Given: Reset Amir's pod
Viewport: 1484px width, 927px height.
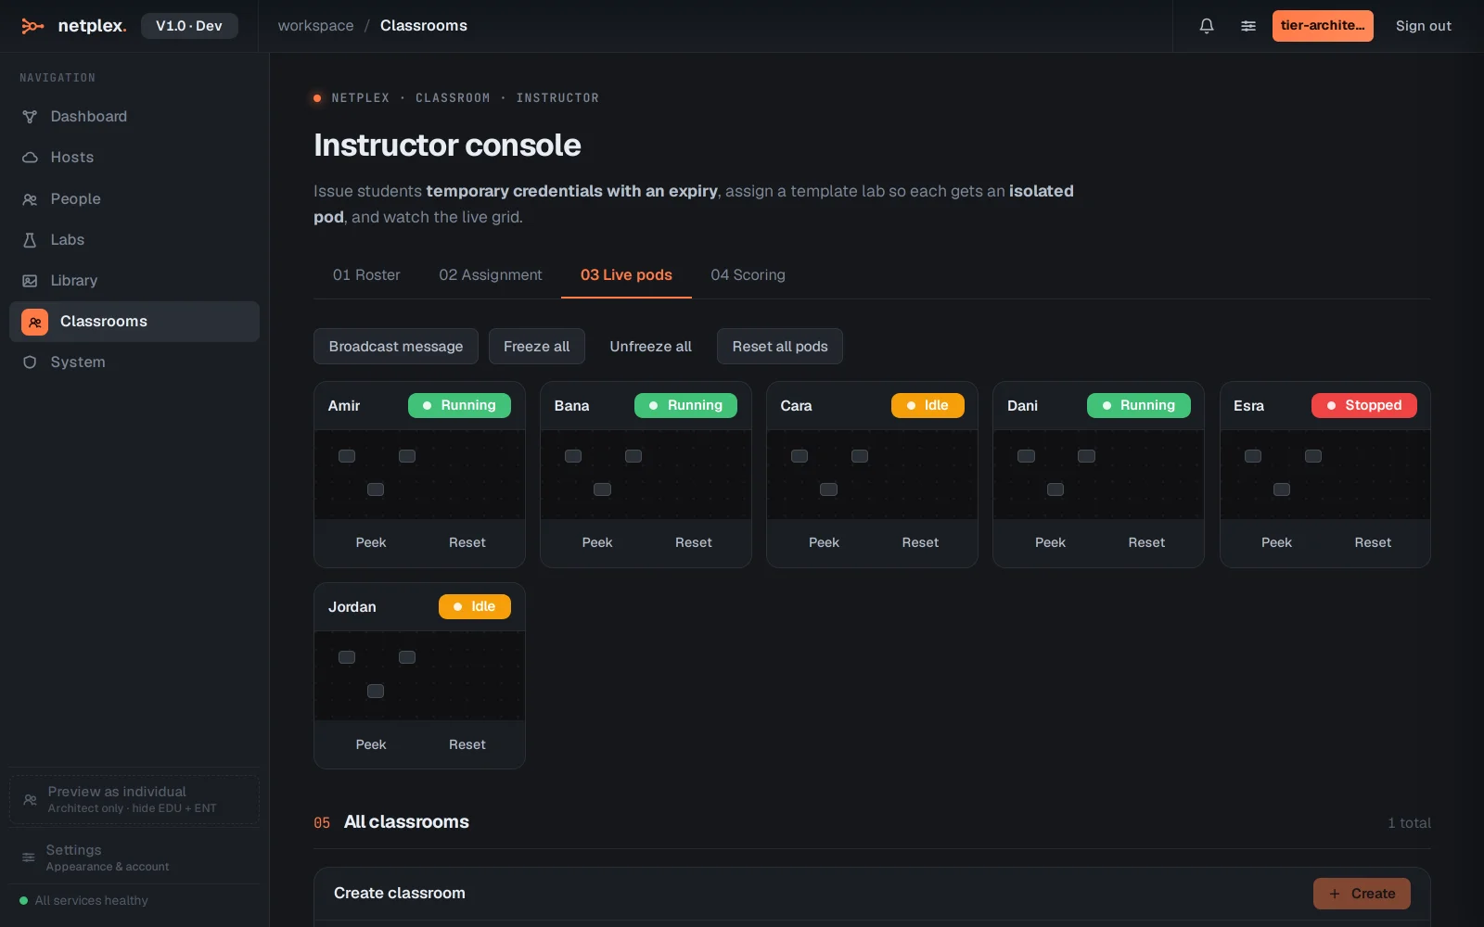Looking at the screenshot, I should click(467, 543).
